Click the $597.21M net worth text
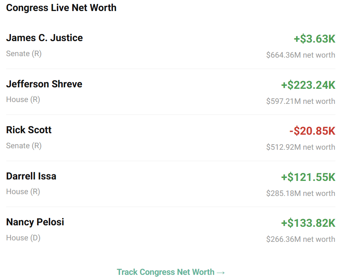 (301, 101)
